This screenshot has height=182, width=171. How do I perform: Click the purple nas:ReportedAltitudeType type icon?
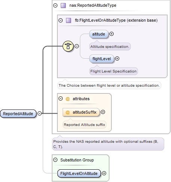point(63,6)
